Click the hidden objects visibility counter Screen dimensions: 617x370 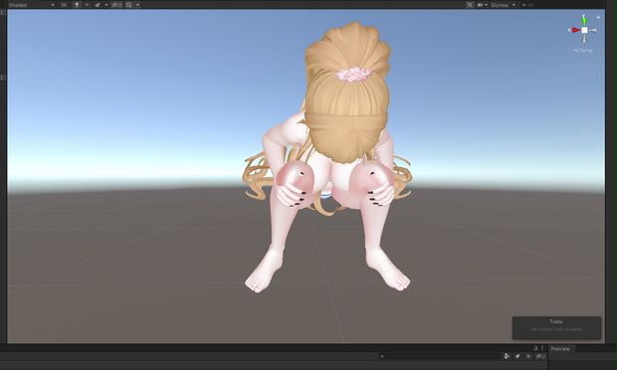pos(116,5)
